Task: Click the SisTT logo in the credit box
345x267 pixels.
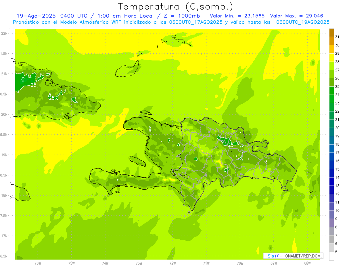Action: click(273, 256)
